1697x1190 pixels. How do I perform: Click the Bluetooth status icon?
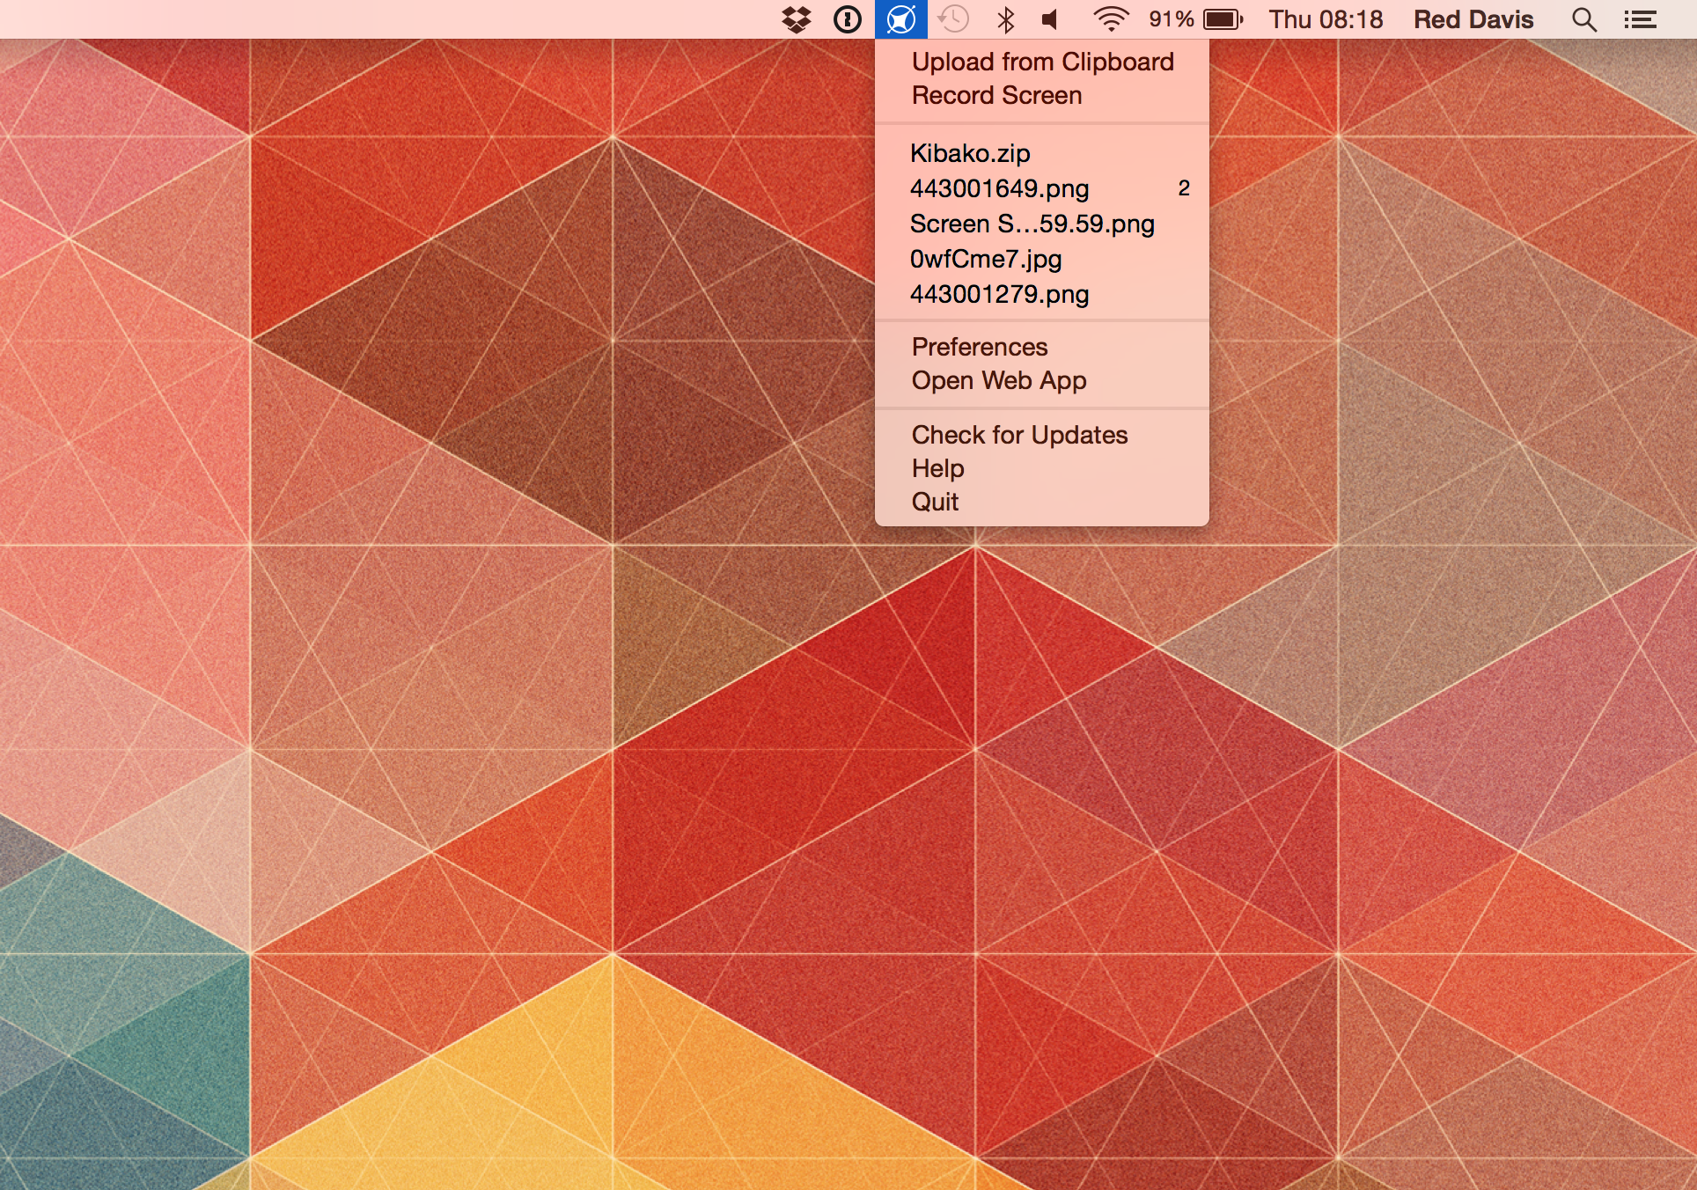1006,19
